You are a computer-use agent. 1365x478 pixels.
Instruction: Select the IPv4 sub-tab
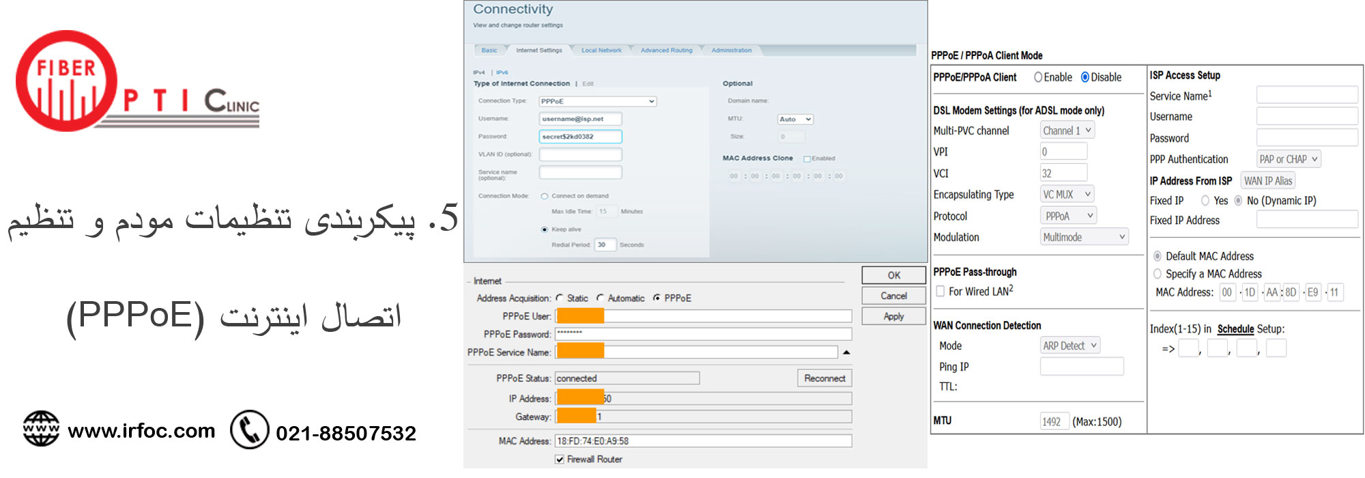(479, 72)
